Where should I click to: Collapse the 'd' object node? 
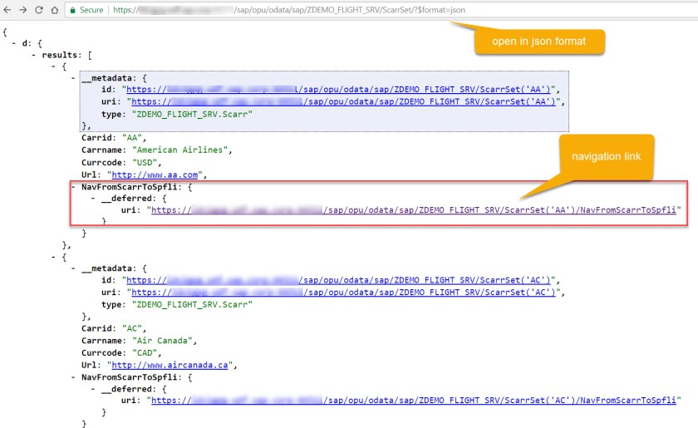tap(14, 44)
